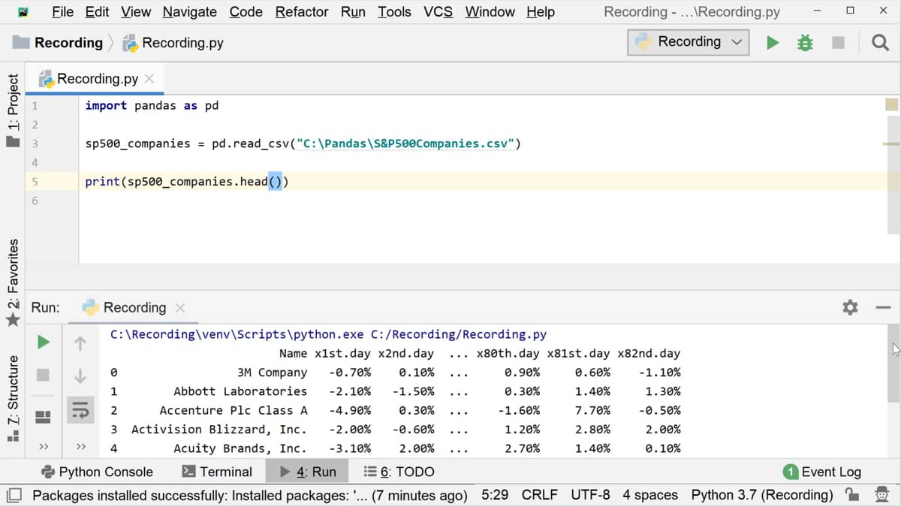Open the Python Console tool window
This screenshot has height=507, width=901.
coord(97,472)
